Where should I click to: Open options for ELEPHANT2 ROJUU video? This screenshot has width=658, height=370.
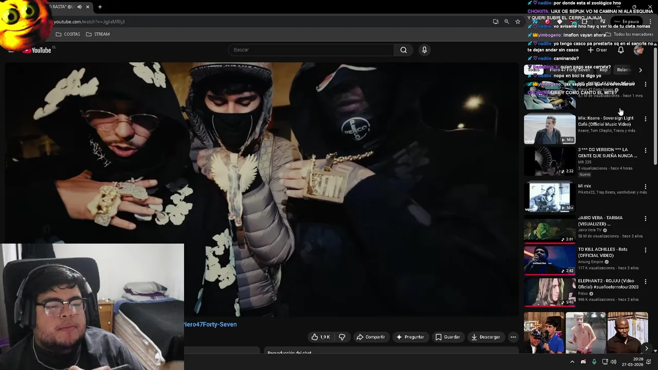(646, 282)
